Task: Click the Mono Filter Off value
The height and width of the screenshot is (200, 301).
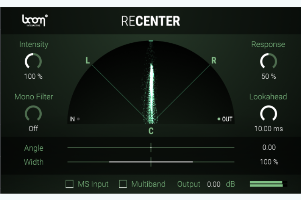Action: (x=33, y=129)
